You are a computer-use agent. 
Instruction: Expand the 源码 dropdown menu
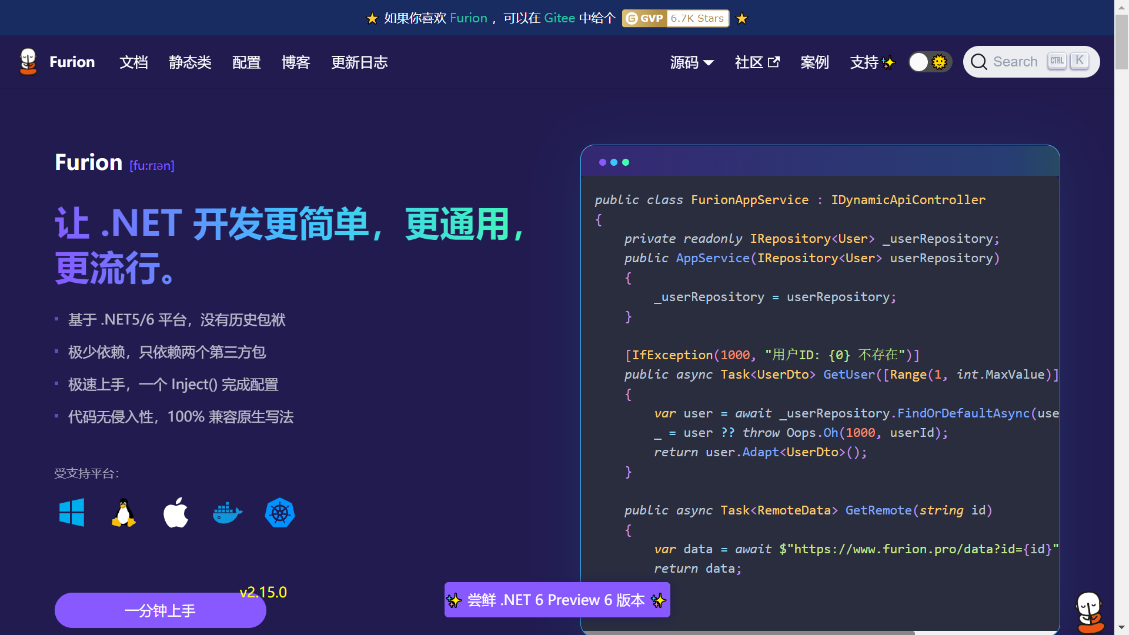pos(692,62)
